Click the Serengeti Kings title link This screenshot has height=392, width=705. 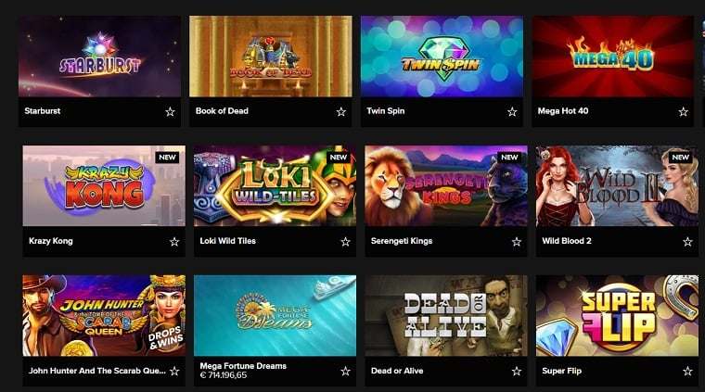point(402,241)
